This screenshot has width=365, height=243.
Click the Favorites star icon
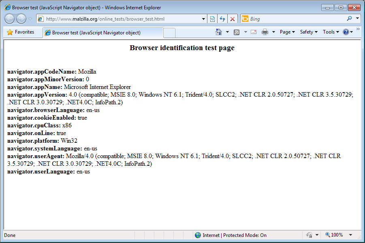coord(10,32)
